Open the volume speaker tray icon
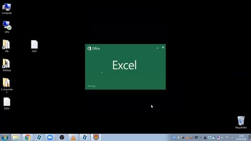 point(222,137)
